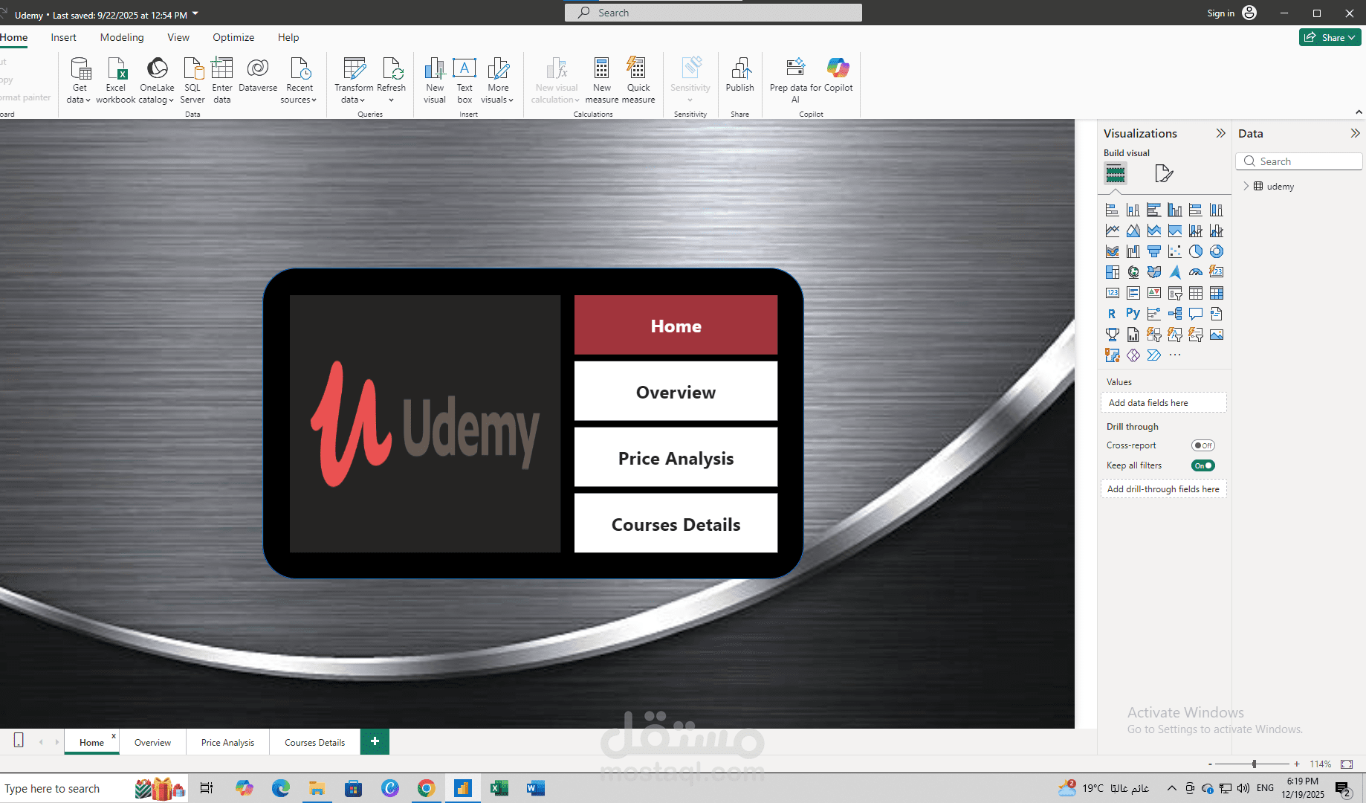
Task: Insert a decomposition tree visual
Action: (x=1174, y=314)
